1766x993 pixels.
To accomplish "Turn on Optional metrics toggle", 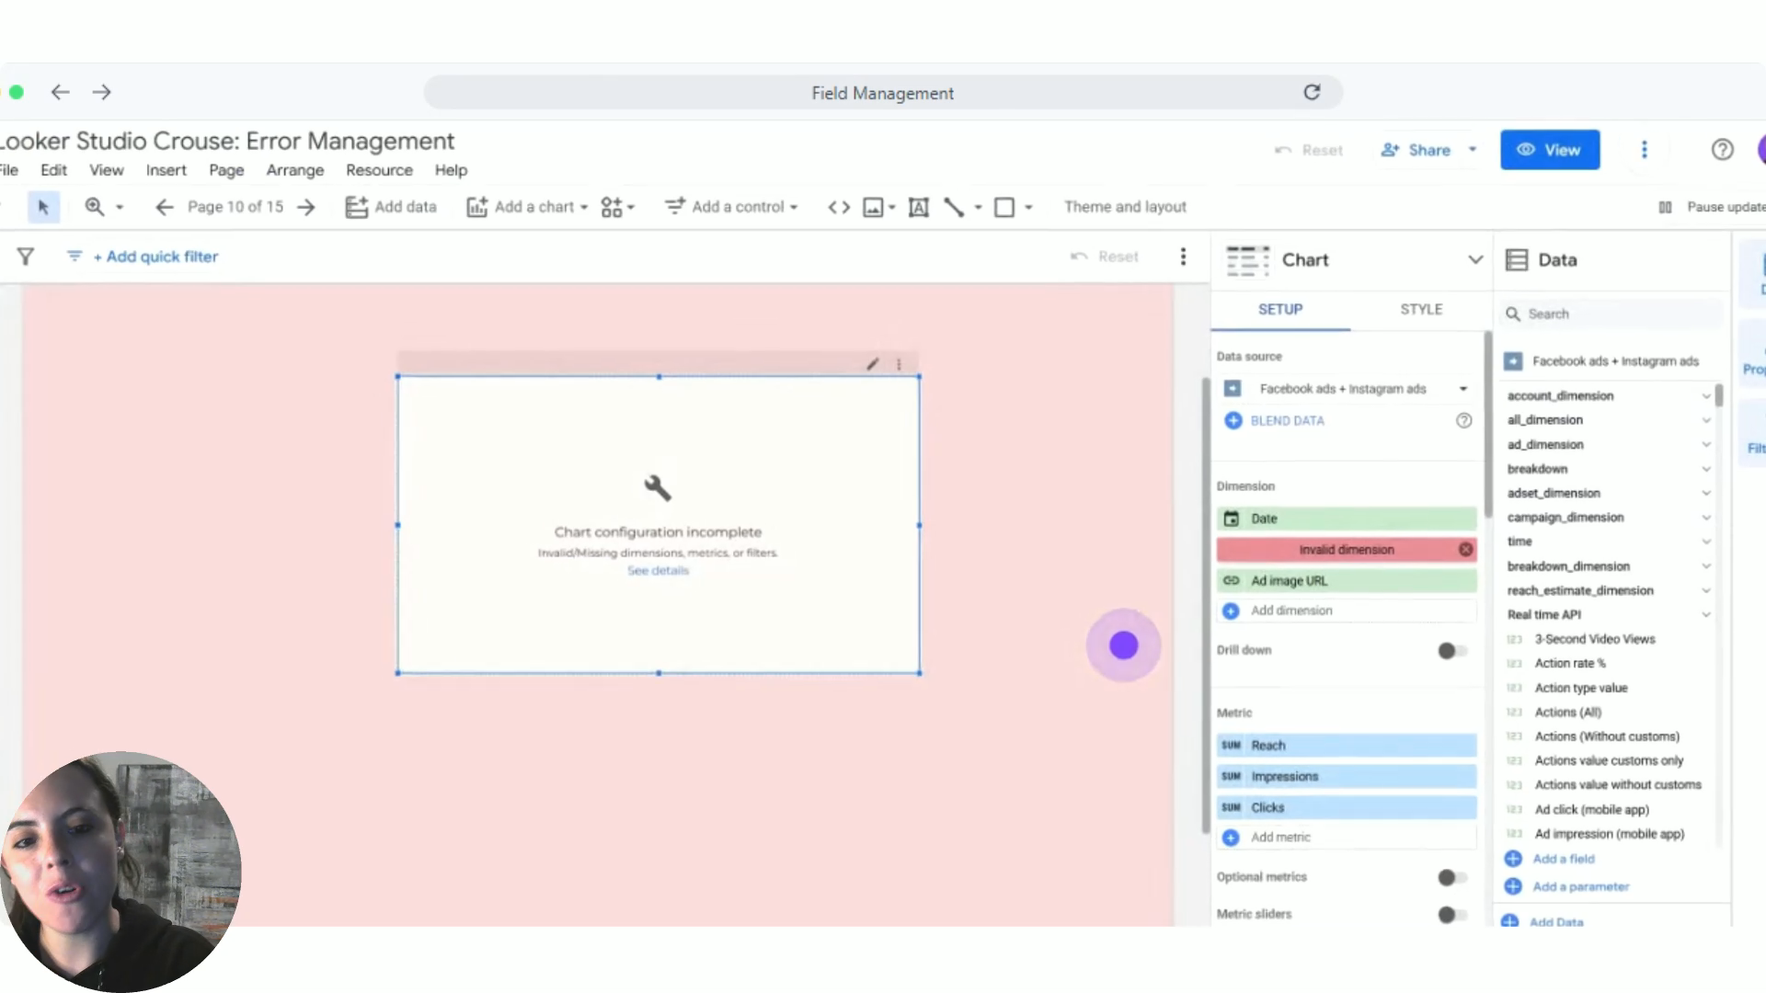I will click(1452, 877).
